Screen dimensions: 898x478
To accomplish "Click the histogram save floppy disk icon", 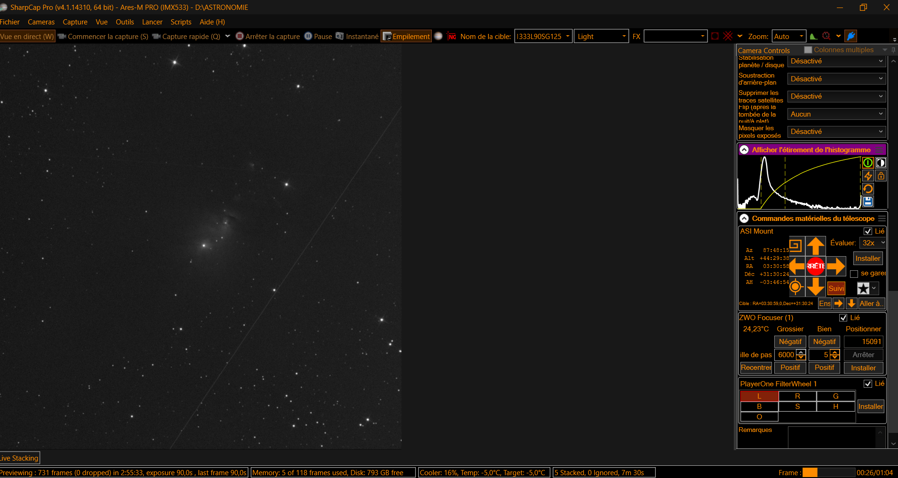I will point(868,202).
